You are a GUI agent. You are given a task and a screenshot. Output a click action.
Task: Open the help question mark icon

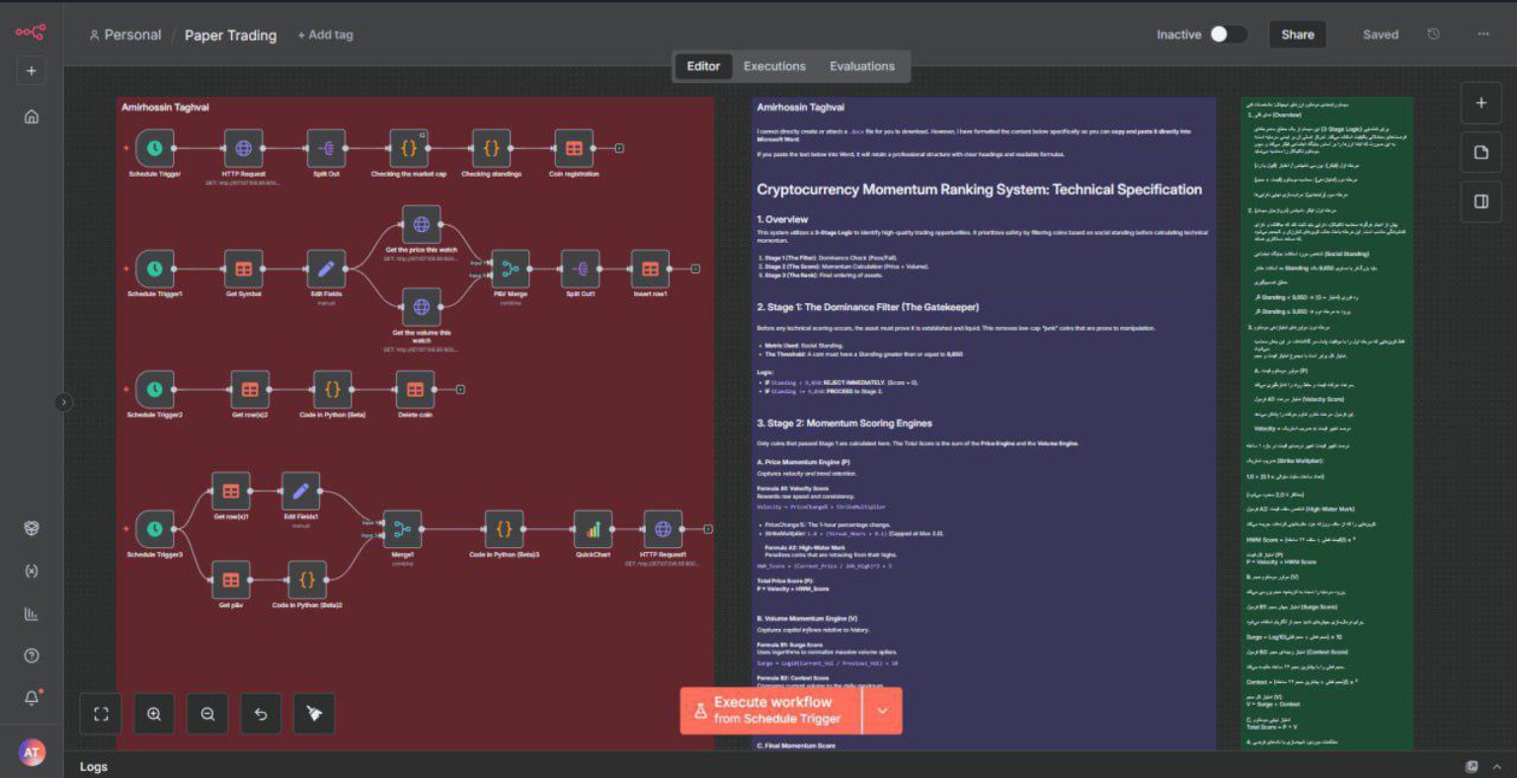click(x=32, y=656)
